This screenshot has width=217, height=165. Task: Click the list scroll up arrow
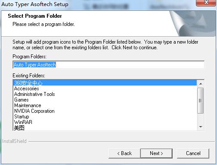201,84
